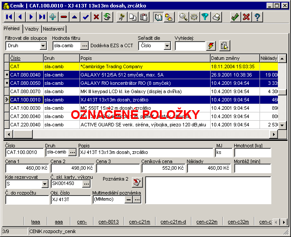Click the printer icon in toolbar
Image resolution: width=291 pixels, height=237 pixels.
click(x=216, y=17)
